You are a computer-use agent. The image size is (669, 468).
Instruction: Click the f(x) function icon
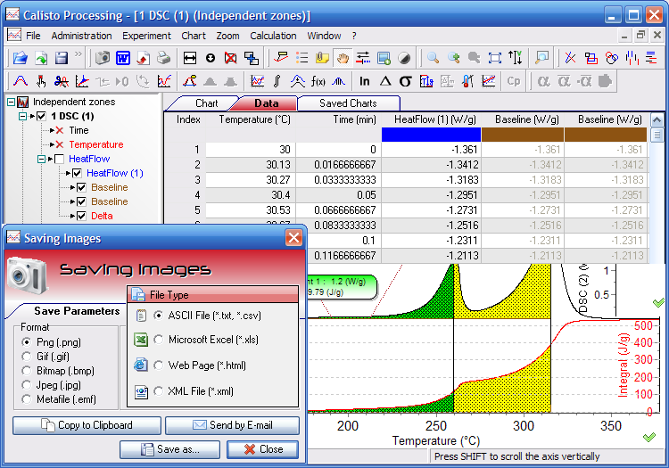[x=318, y=81]
